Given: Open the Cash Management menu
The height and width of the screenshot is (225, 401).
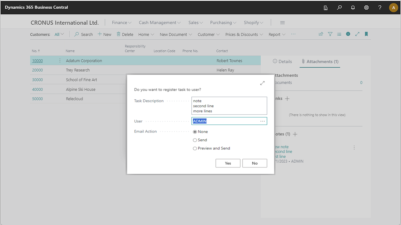Looking at the screenshot, I should pyautogui.click(x=160, y=22).
